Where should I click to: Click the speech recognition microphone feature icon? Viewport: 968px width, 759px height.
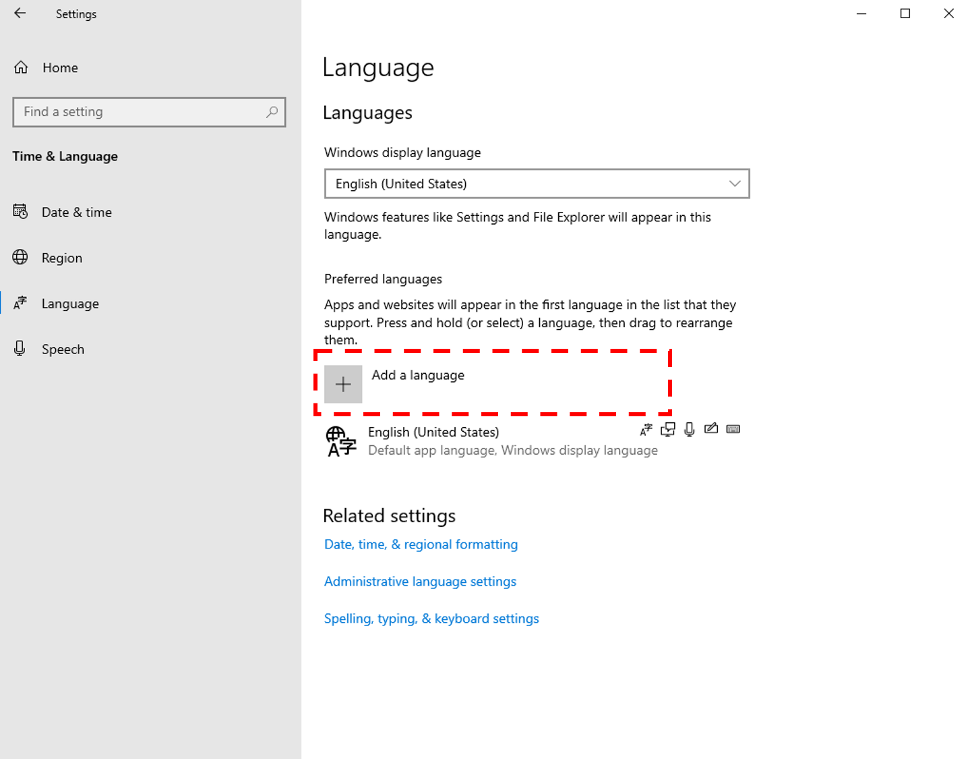pos(689,429)
